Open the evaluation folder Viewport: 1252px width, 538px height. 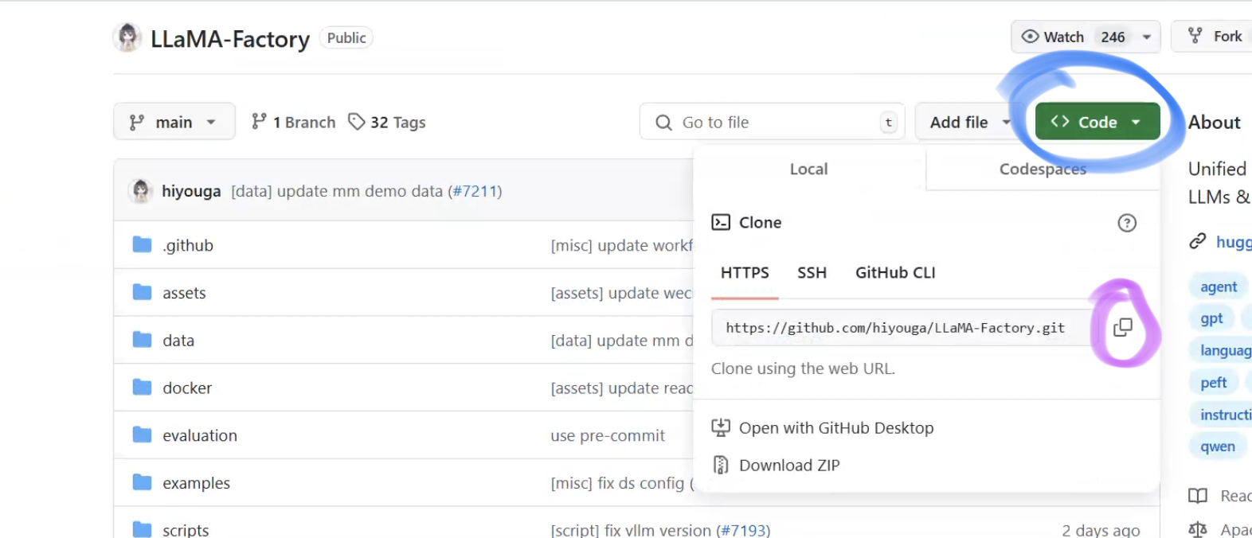point(200,435)
